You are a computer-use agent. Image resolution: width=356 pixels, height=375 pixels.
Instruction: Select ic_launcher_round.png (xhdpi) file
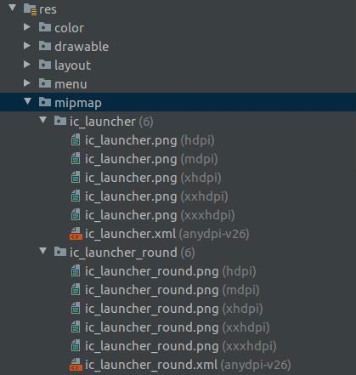167,309
